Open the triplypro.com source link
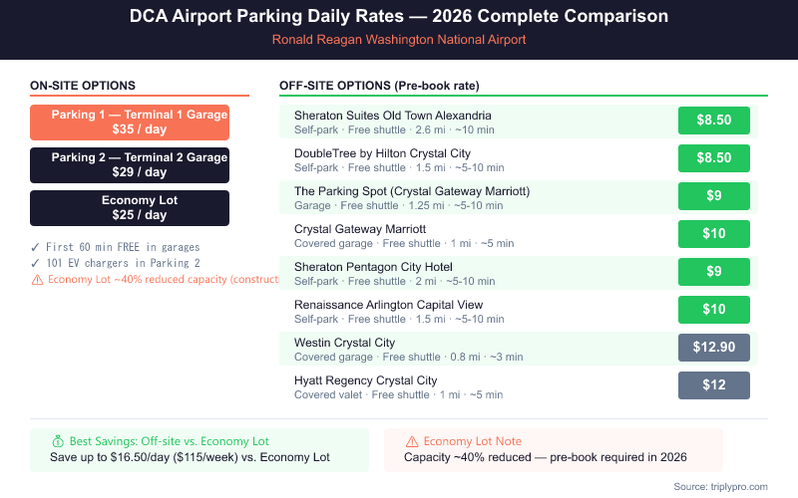798x498 pixels. (721, 486)
